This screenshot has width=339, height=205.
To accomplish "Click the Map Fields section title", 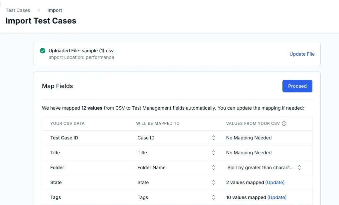I will point(57,86).
